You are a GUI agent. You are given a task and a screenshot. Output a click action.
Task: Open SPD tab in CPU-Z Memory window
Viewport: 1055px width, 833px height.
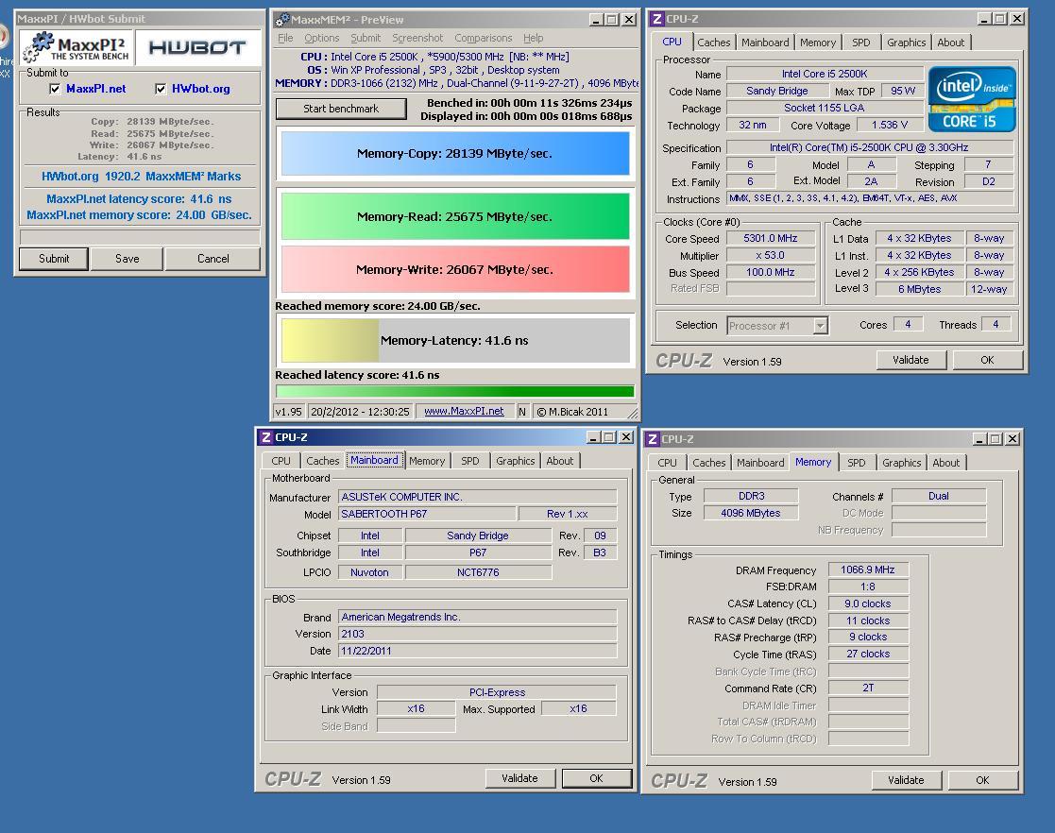coord(857,463)
